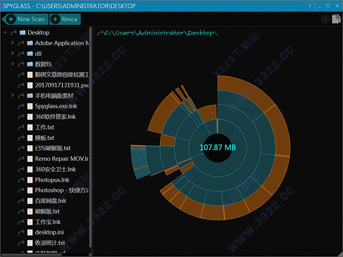This screenshot has height=257, width=343.
Task: Select 百度网盘.lnk in the file tree
Action: pos(50,201)
